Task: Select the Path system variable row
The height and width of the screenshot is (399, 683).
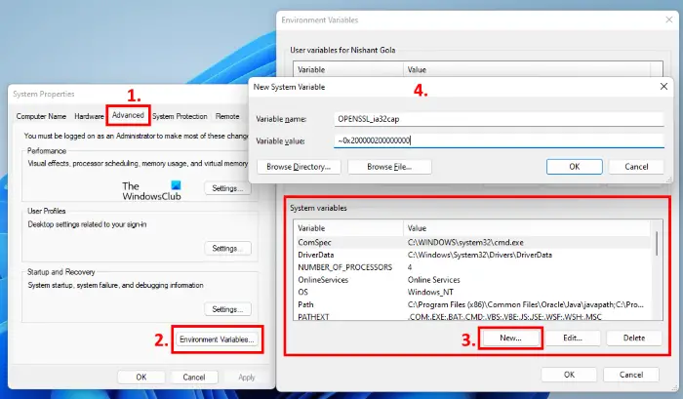Action: point(473,304)
